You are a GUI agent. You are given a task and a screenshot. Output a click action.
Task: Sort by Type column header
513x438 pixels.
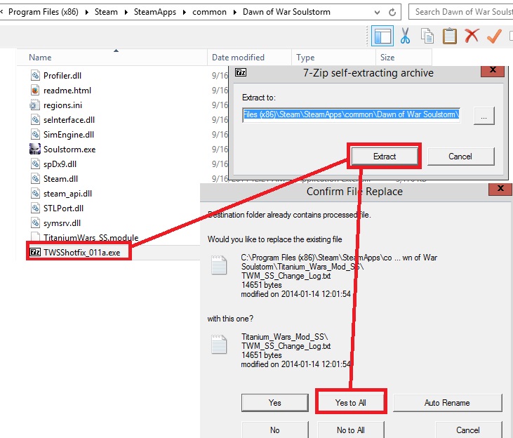333,58
